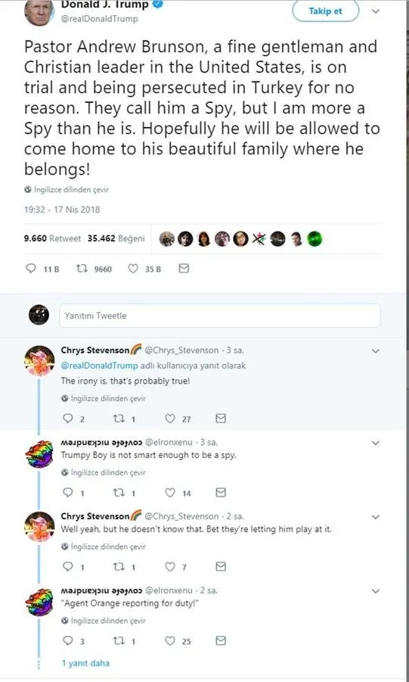Follow Trump with Takip et button
The height and width of the screenshot is (682, 409).
[x=326, y=11]
